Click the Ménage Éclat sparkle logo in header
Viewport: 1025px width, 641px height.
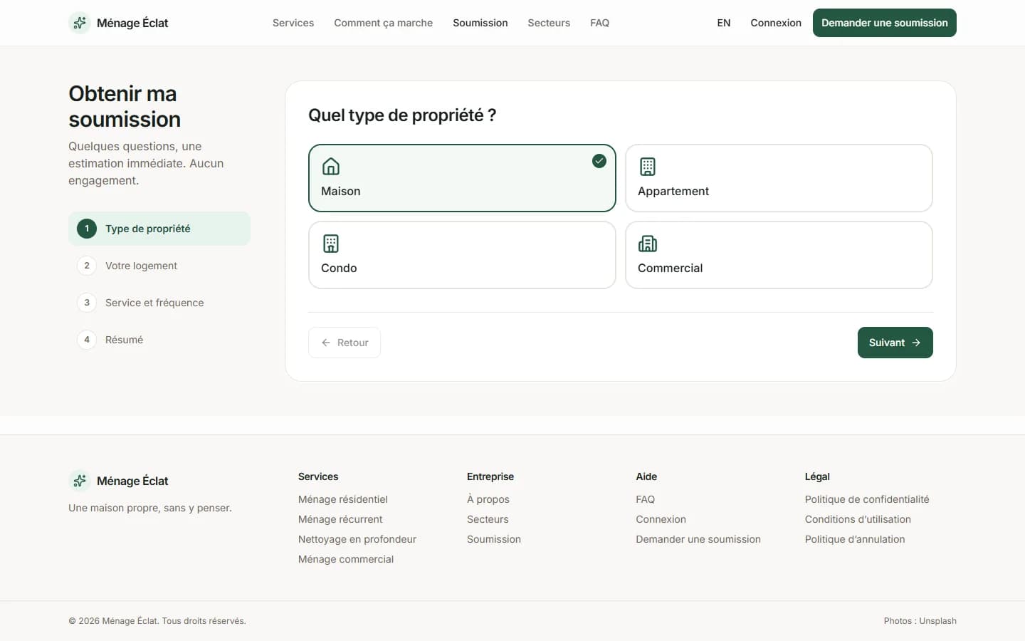coord(80,23)
